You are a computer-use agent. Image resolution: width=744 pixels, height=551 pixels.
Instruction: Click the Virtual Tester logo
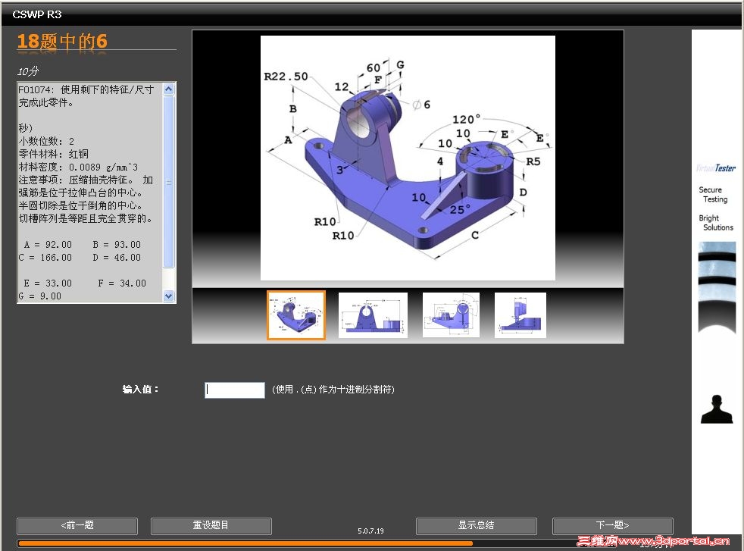(716, 168)
